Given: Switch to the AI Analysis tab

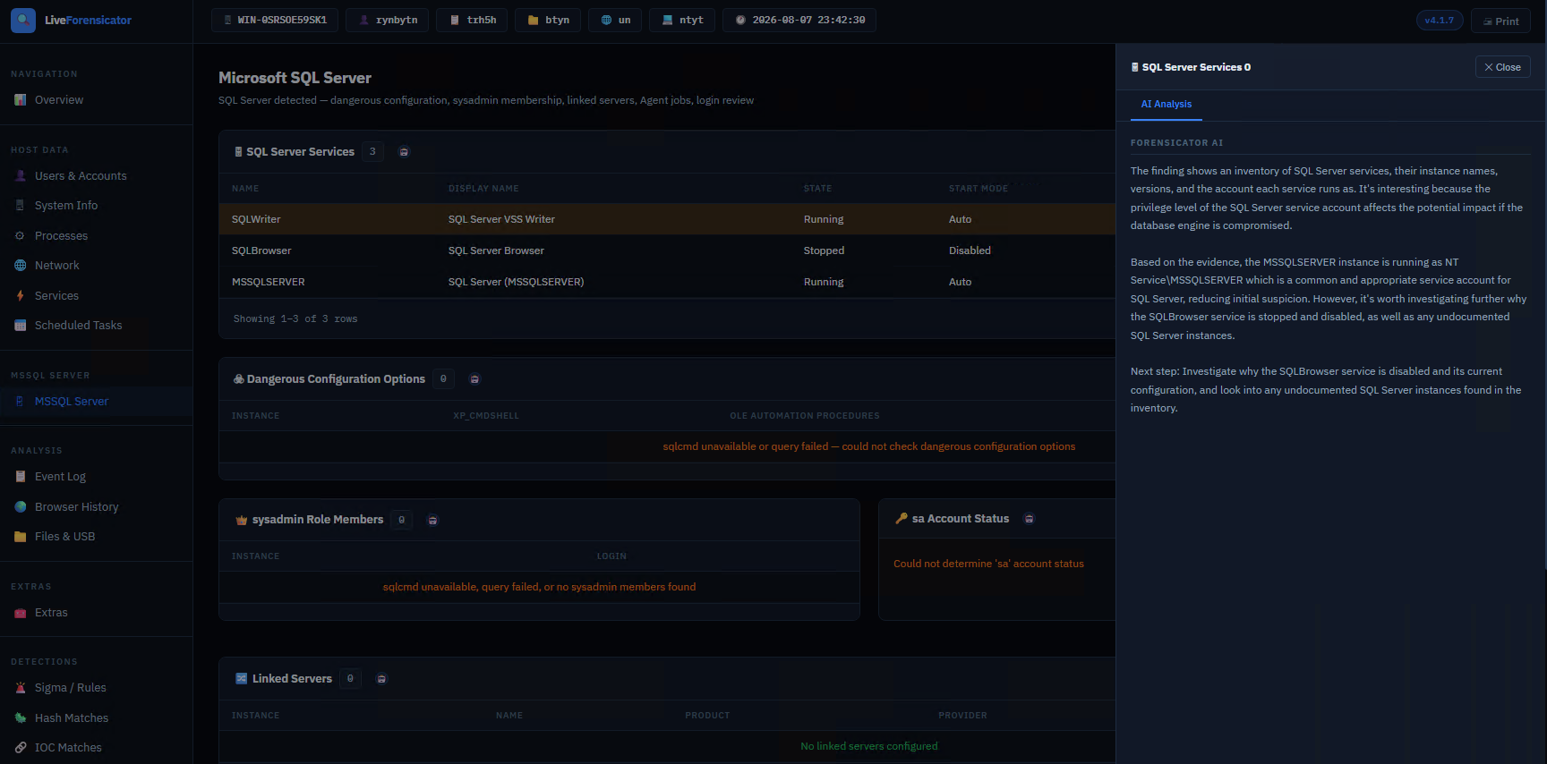Looking at the screenshot, I should point(1166,105).
